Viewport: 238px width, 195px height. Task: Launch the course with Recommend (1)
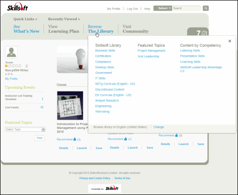coord(133,147)
